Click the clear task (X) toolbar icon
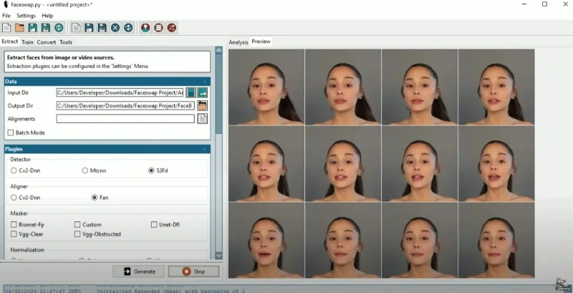The height and width of the screenshot is (293, 573). (115, 28)
